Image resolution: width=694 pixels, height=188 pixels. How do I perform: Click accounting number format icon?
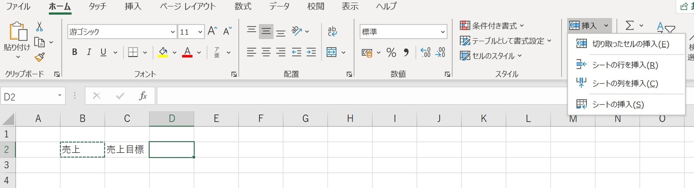tap(367, 53)
